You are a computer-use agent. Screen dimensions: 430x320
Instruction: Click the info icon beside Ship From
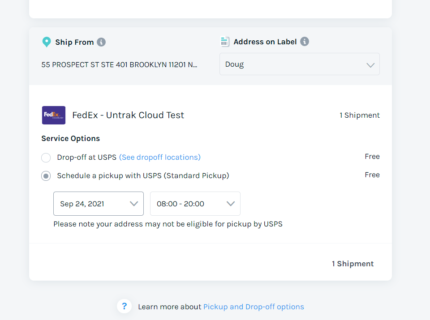pos(102,42)
